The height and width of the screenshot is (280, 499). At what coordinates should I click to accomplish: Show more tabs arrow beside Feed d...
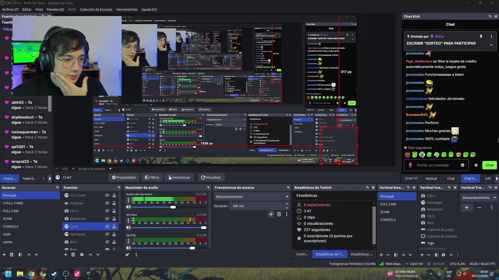(50, 178)
